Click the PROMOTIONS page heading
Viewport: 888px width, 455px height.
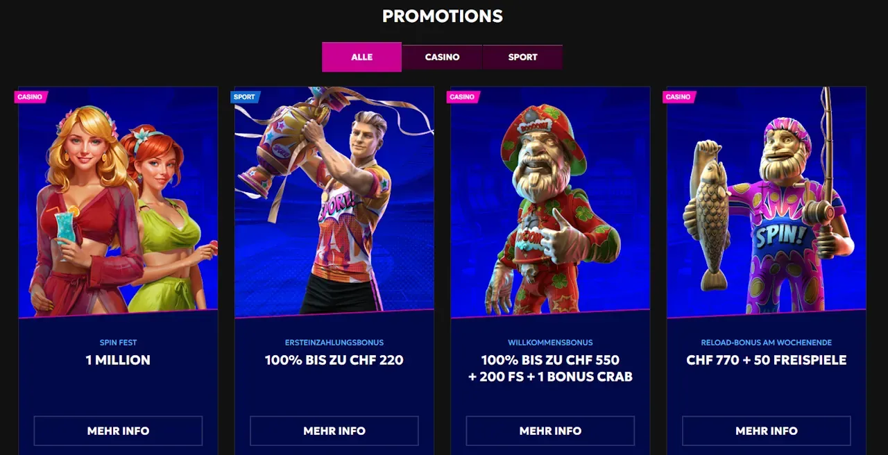pyautogui.click(x=443, y=16)
